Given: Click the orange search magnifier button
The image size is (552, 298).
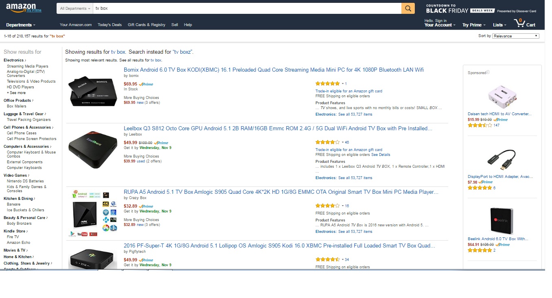Looking at the screenshot, I should [408, 8].
